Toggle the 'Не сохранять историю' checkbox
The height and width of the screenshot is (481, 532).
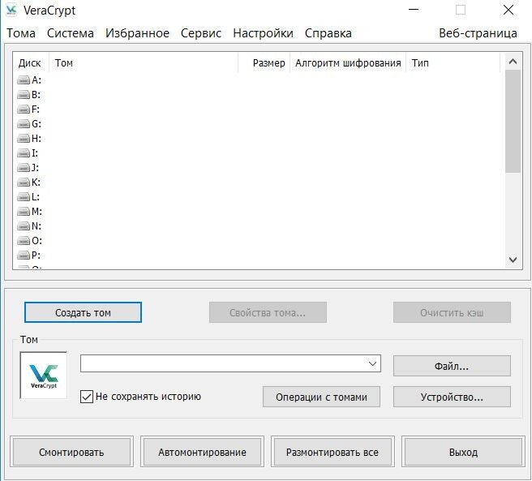[x=87, y=397]
